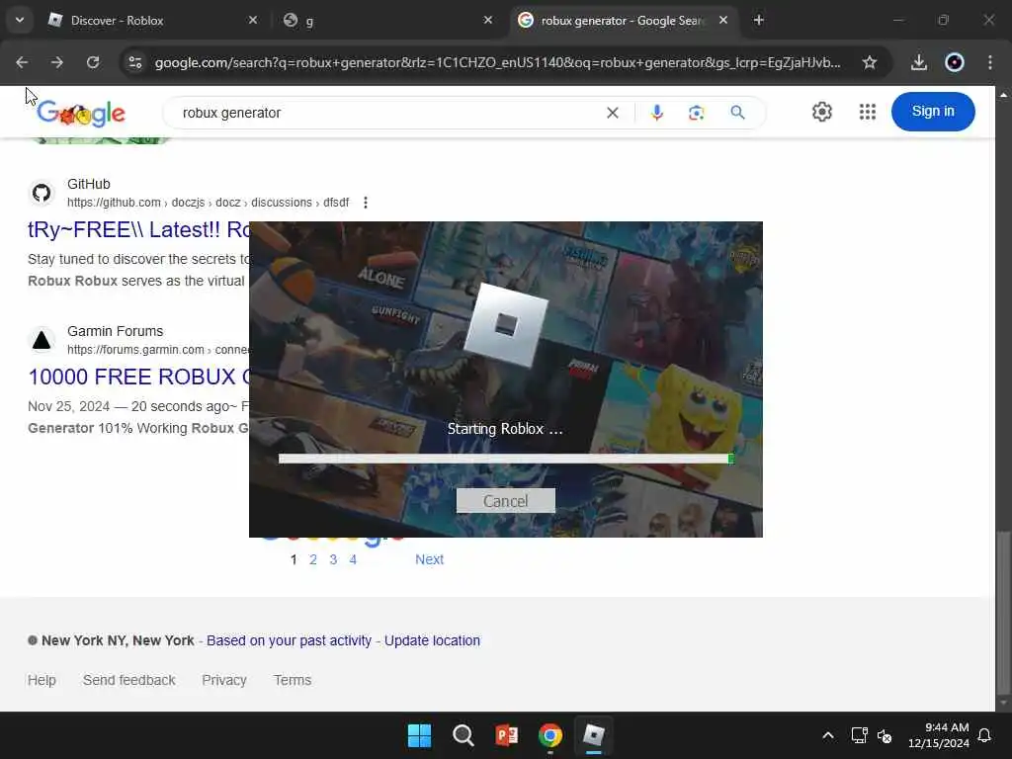This screenshot has height=759, width=1012.
Task: Open Google quick settings gear
Action: 821,112
